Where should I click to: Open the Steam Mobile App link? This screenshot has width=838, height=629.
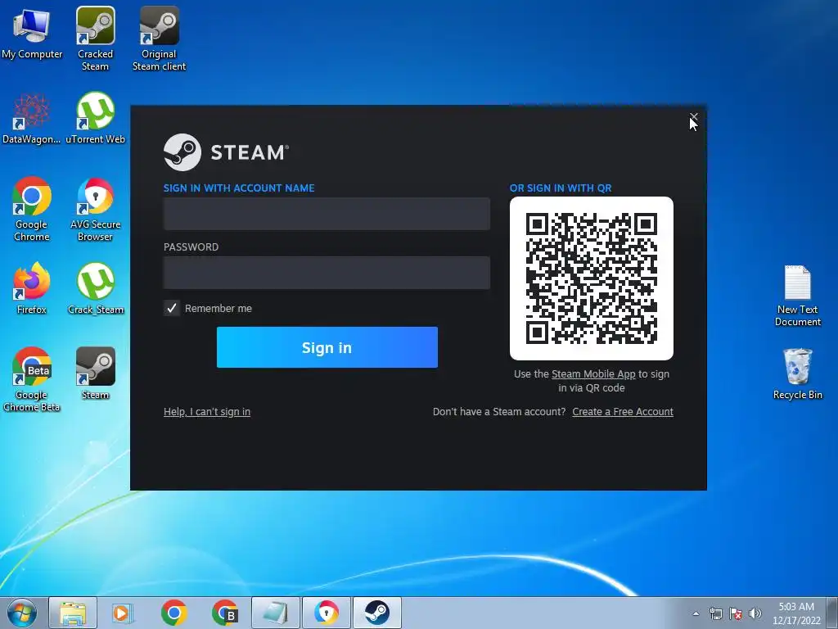coord(593,373)
